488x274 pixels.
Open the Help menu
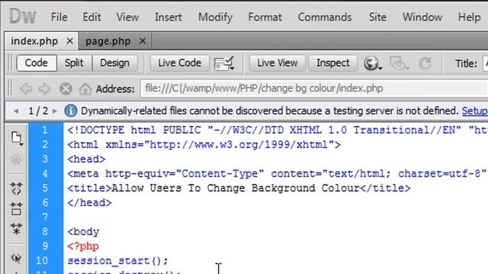(x=469, y=17)
